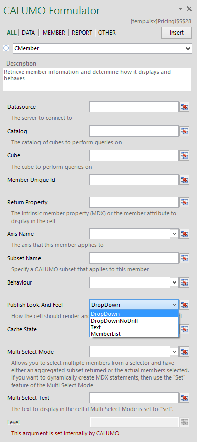Choose the MemberList option in the list
197x442 pixels.
(134, 334)
